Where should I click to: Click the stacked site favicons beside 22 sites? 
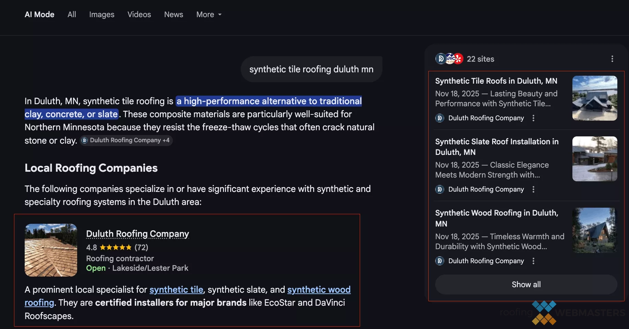coord(449,59)
